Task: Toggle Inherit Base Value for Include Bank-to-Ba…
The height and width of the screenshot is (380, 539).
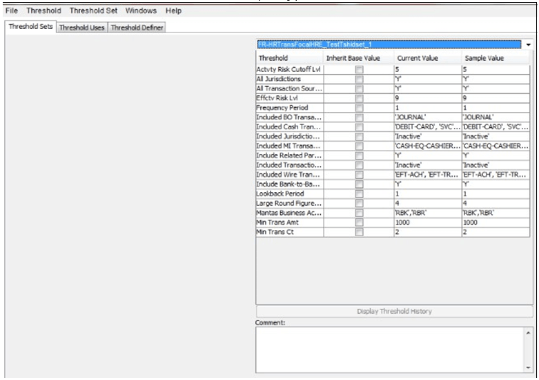Action: click(x=360, y=184)
